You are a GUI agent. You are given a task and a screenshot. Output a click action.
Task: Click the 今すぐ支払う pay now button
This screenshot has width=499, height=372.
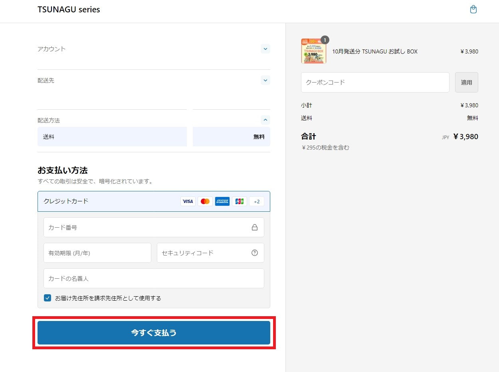pos(154,333)
